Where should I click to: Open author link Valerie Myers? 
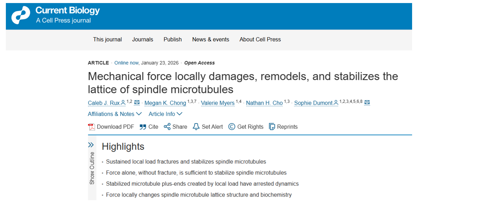(x=217, y=103)
